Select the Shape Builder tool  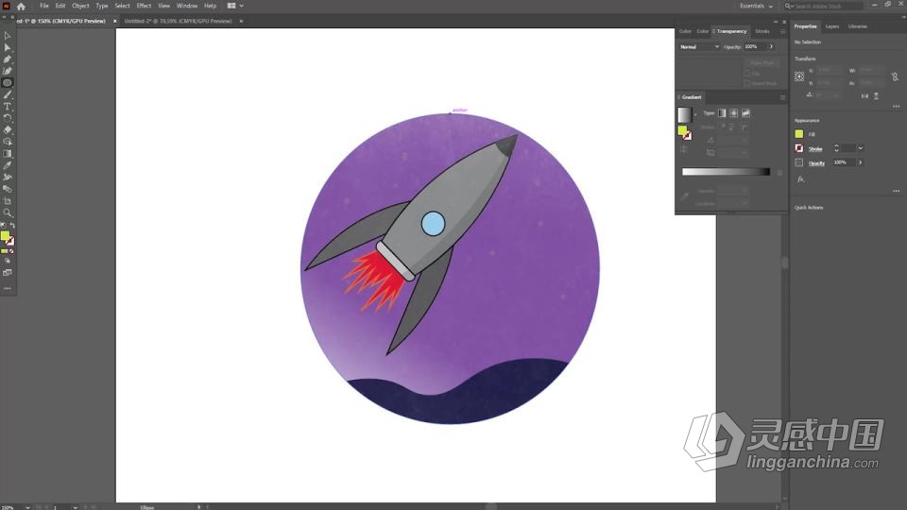coord(8,142)
